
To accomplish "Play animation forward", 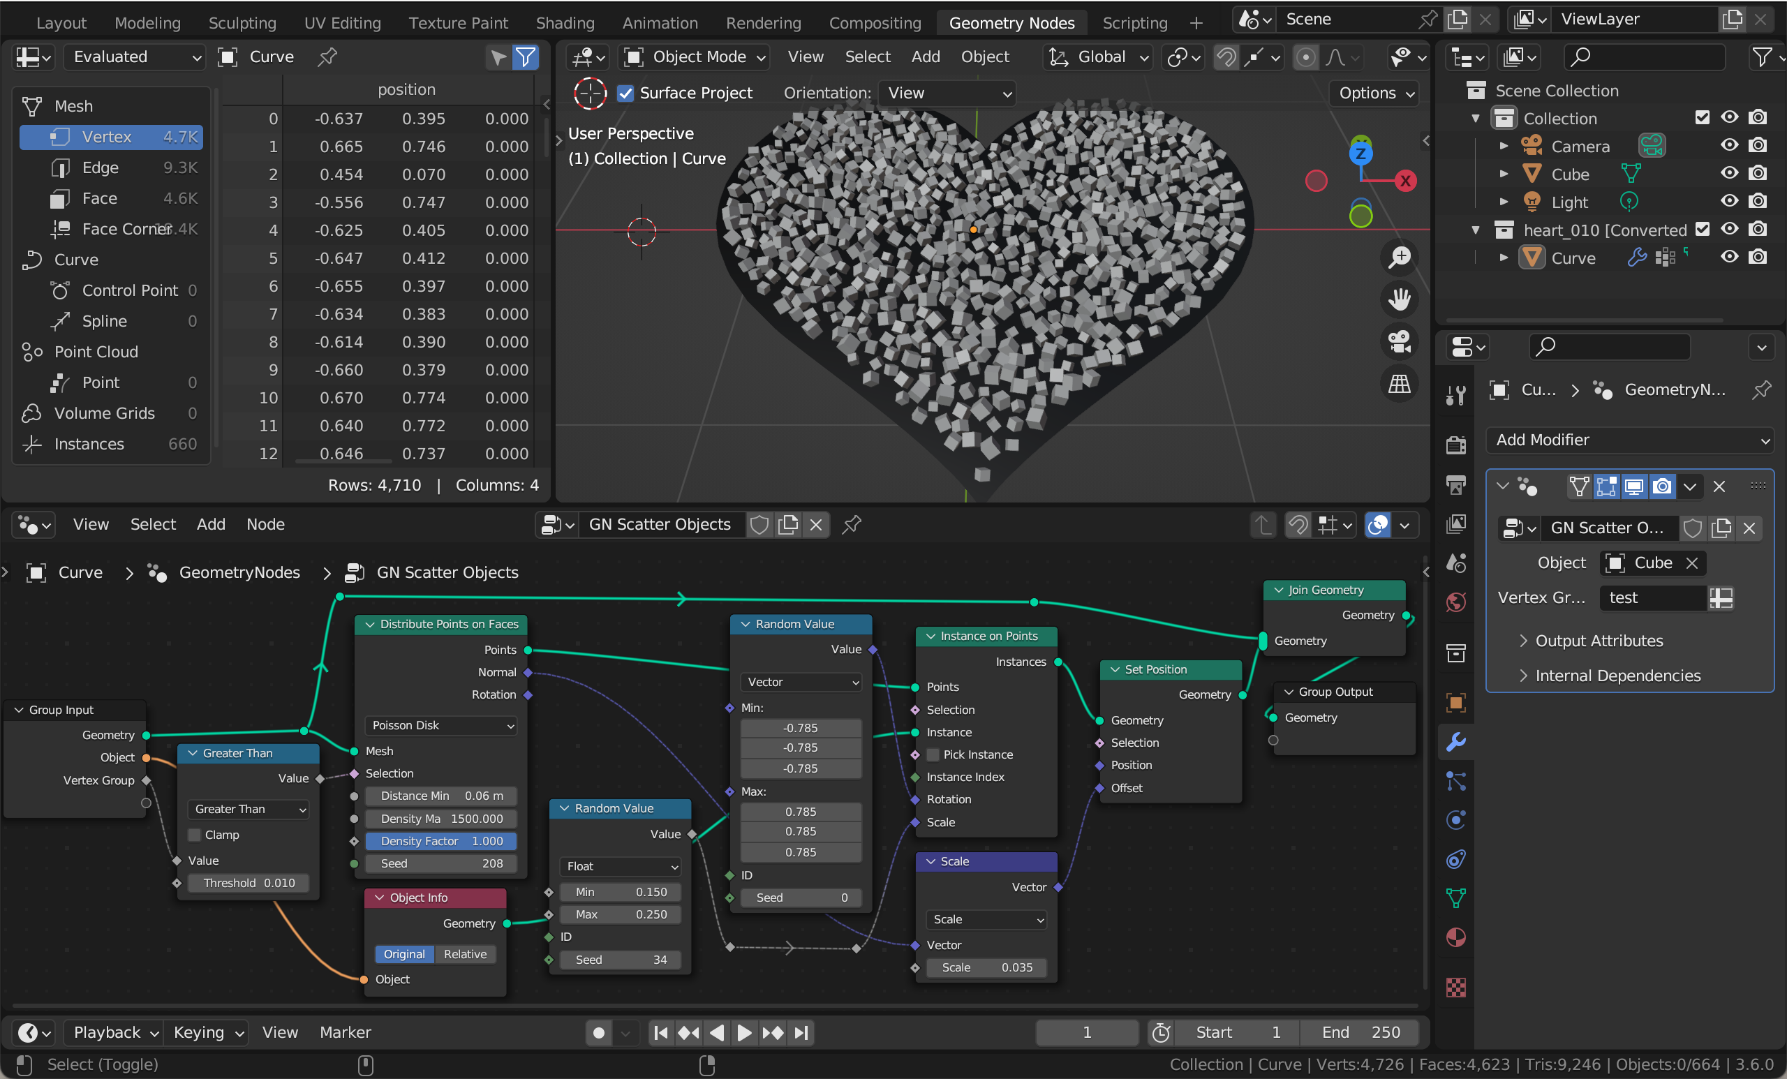I will (744, 1033).
